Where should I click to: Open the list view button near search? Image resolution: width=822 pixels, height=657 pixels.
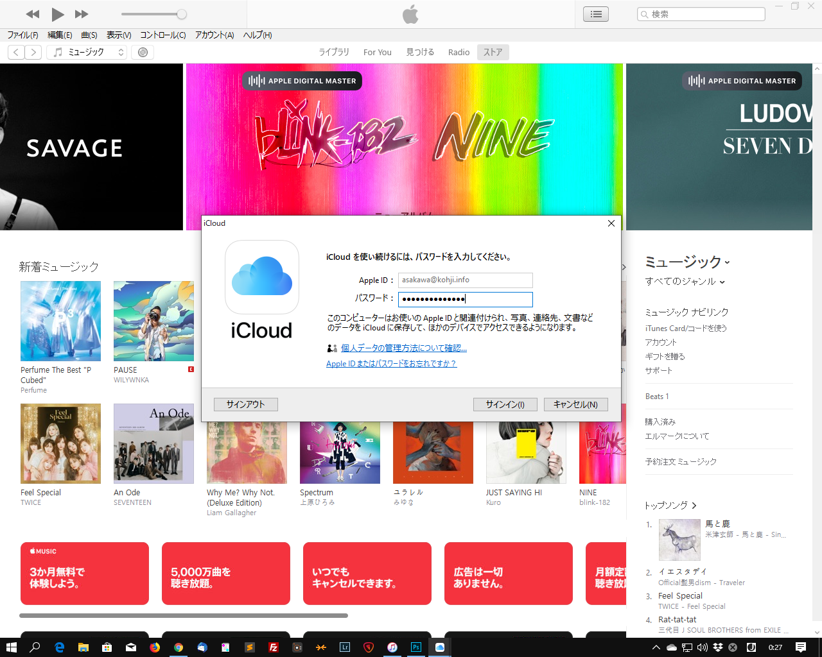[596, 14]
